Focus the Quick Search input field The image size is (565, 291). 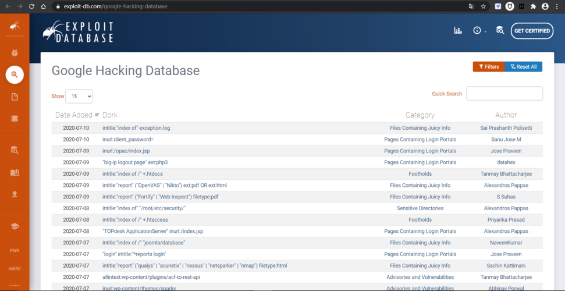504,93
